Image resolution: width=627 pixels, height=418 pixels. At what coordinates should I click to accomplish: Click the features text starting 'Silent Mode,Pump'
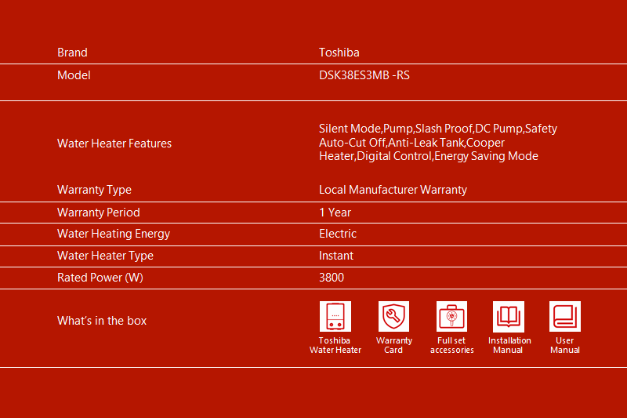[438, 142]
